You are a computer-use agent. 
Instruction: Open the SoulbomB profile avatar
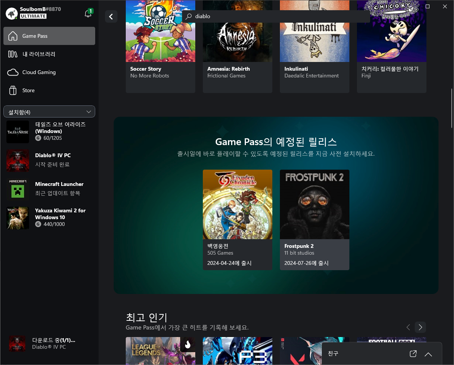(12, 13)
